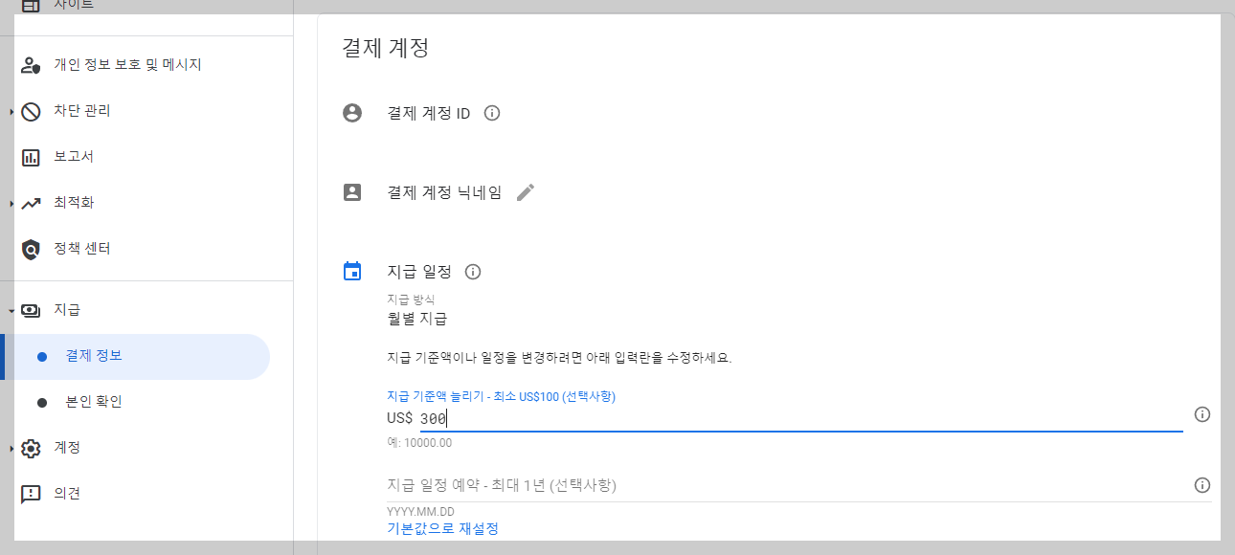1235x555 pixels.
Task: Click the privacy person-shield icon
Action: pos(31,65)
